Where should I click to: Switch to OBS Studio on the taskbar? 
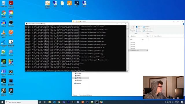(x=73, y=102)
